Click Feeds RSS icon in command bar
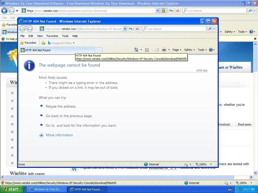258x193 pixels. point(147,50)
